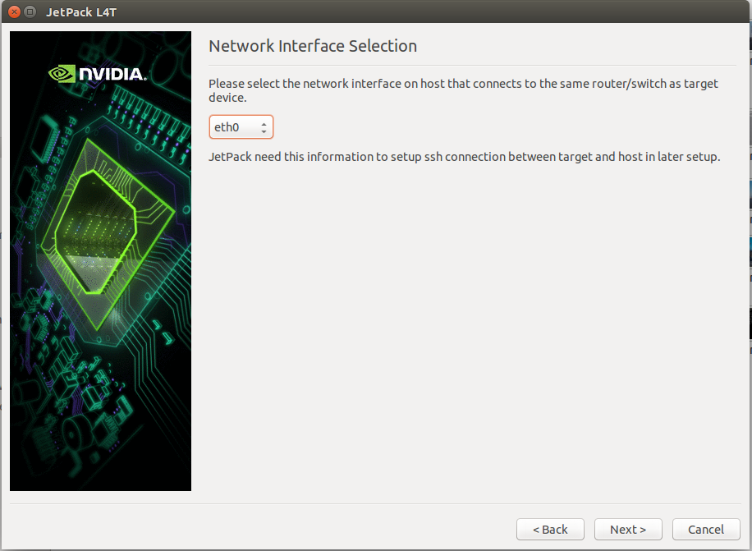Click the 'JetPack need this information' note
The height and width of the screenshot is (551, 752).
click(464, 157)
